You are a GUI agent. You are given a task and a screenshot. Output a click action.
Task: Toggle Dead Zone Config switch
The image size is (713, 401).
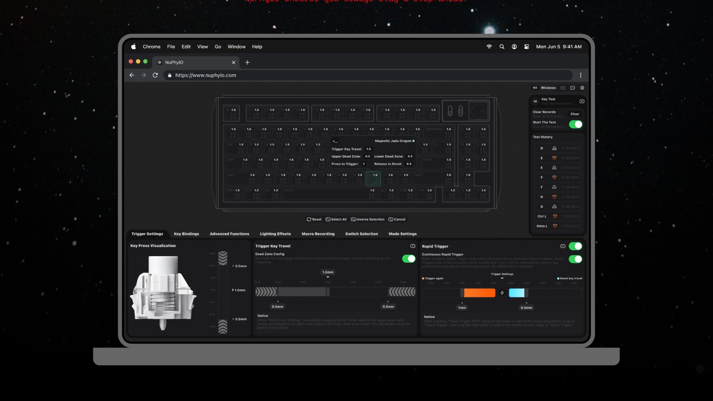(x=409, y=259)
